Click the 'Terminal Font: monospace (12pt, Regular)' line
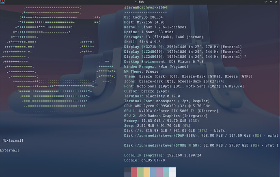Viewport: 280px width, 177px height. pos(167,101)
